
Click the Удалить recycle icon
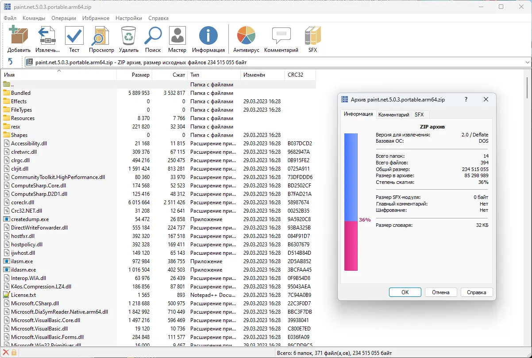[128, 35]
